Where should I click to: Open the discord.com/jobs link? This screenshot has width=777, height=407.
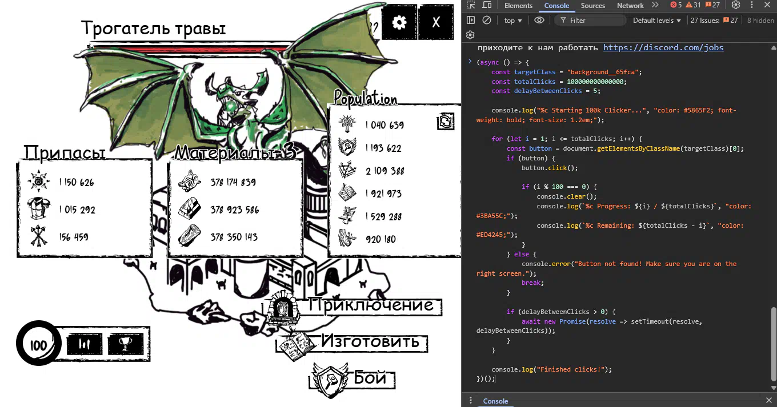(663, 48)
